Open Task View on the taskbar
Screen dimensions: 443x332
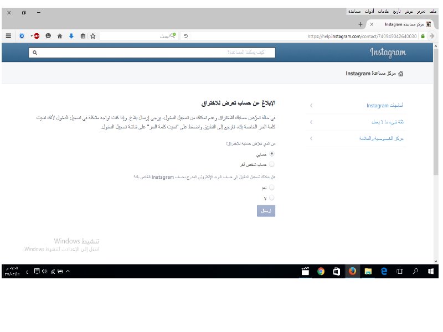399,271
